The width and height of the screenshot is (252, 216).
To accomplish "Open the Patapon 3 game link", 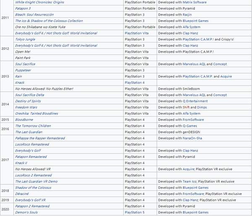I will pyautogui.click(x=23, y=8).
